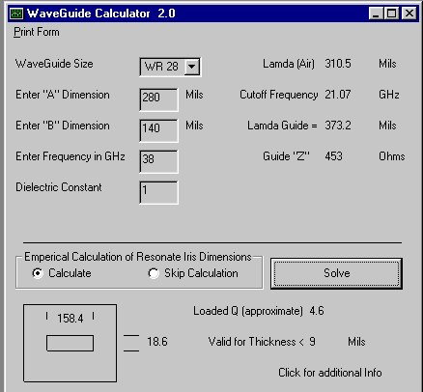Select the WR 28 combo box field
423x392 pixels.
(170, 67)
